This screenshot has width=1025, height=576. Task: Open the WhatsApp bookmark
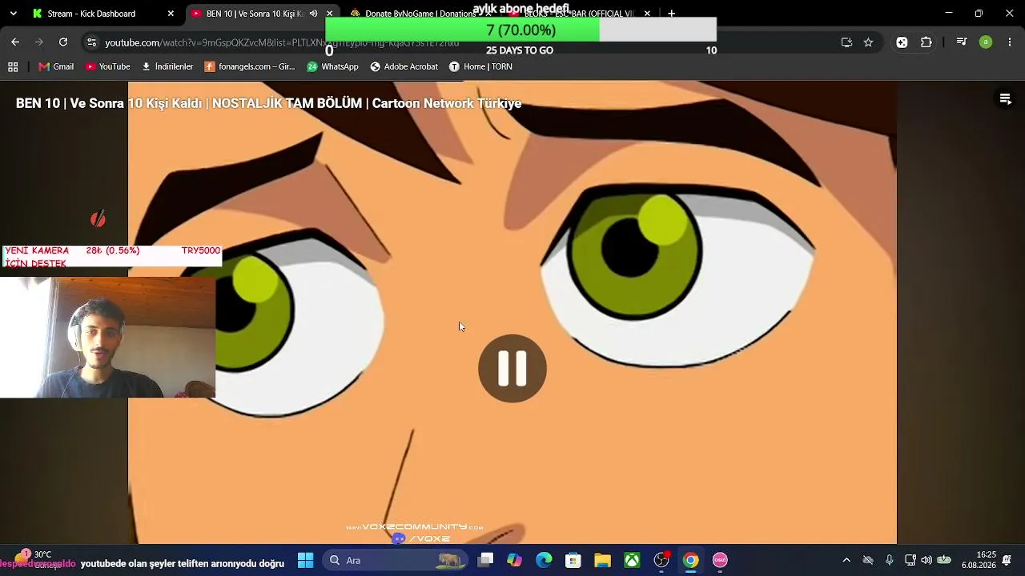[x=332, y=66]
